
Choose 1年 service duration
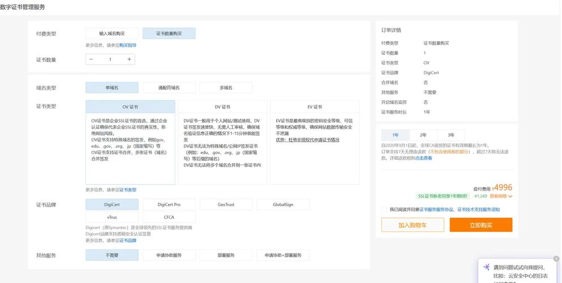[396, 135]
